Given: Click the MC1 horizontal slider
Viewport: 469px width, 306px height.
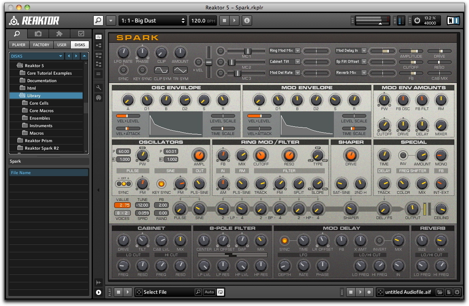Looking at the screenshot, I should point(246,51).
